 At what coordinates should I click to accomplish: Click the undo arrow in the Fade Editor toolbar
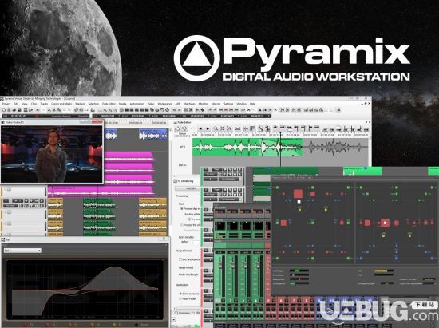(177, 128)
